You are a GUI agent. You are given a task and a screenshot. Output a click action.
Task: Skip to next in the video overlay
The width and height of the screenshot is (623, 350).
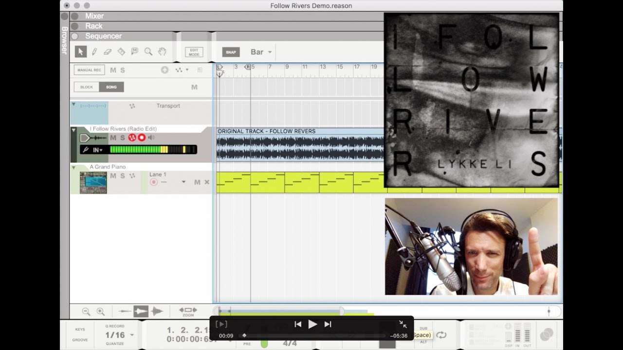pyautogui.click(x=328, y=324)
